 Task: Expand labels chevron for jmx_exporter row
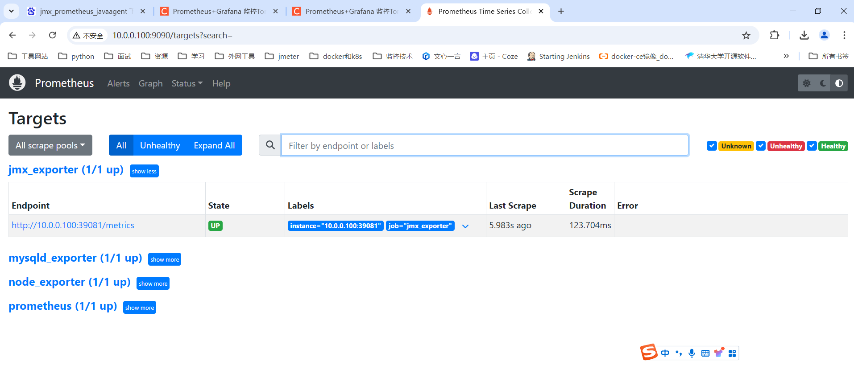(465, 226)
